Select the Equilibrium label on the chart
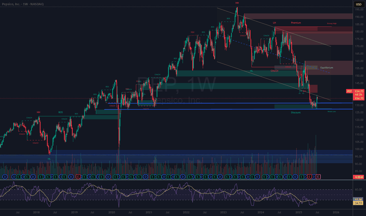This screenshot has width=366, height=216. 327,68
